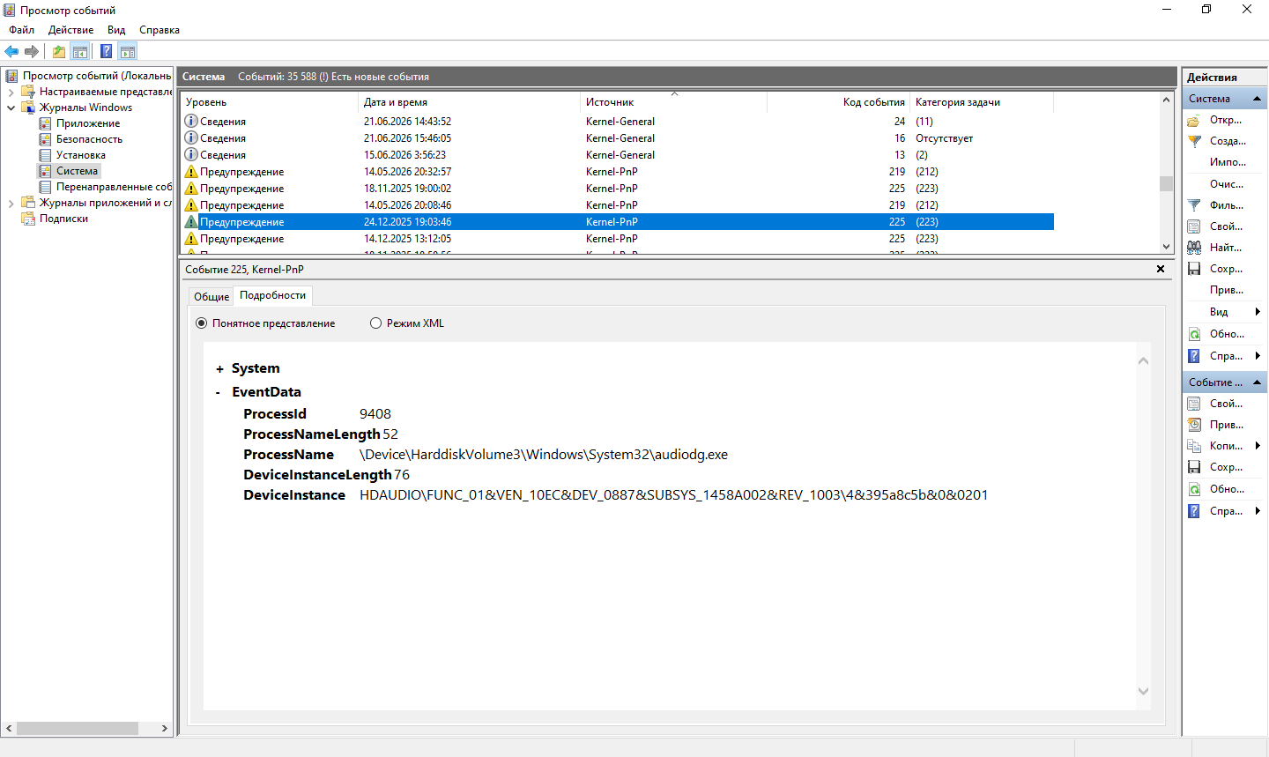
Task: Click the event list vertical scrollbar thumb
Action: pos(1166,183)
